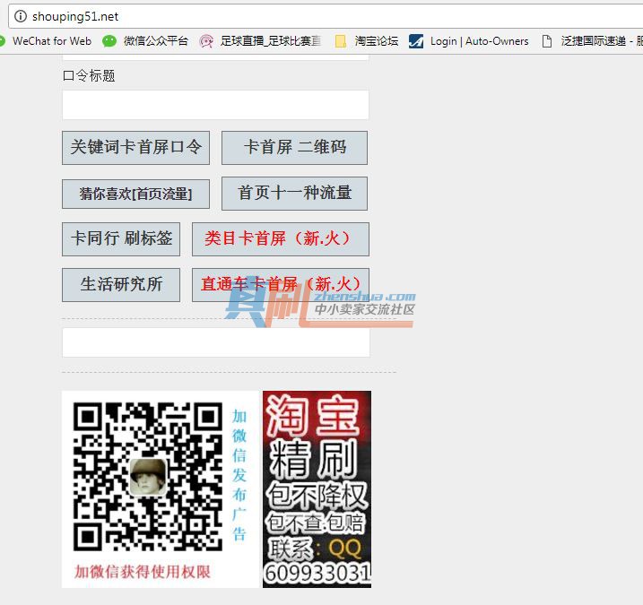Click 卡首屏 二维码 button
Viewport: 643px width, 605px height.
pos(294,148)
